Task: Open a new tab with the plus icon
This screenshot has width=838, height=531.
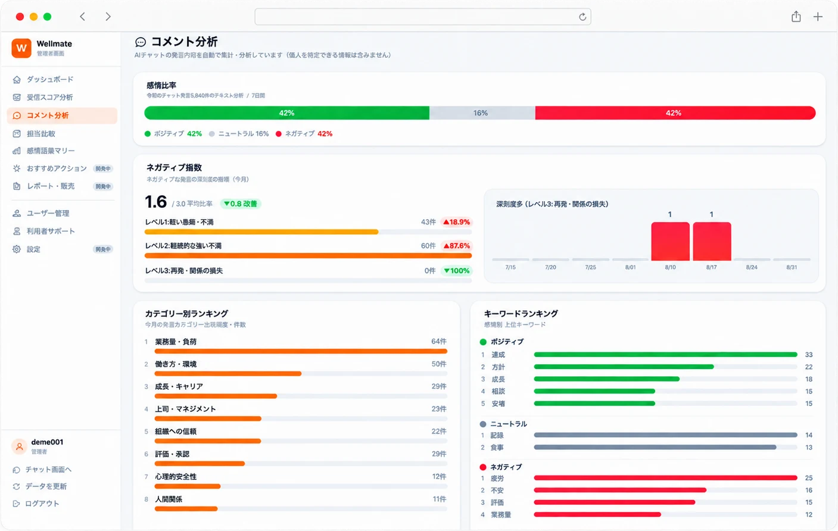Action: pos(818,17)
